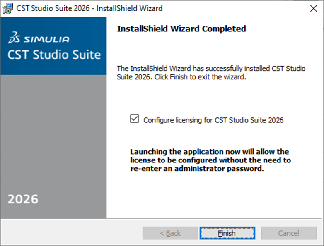Click the "InstallShield Wizard Completed" heading

181,29
